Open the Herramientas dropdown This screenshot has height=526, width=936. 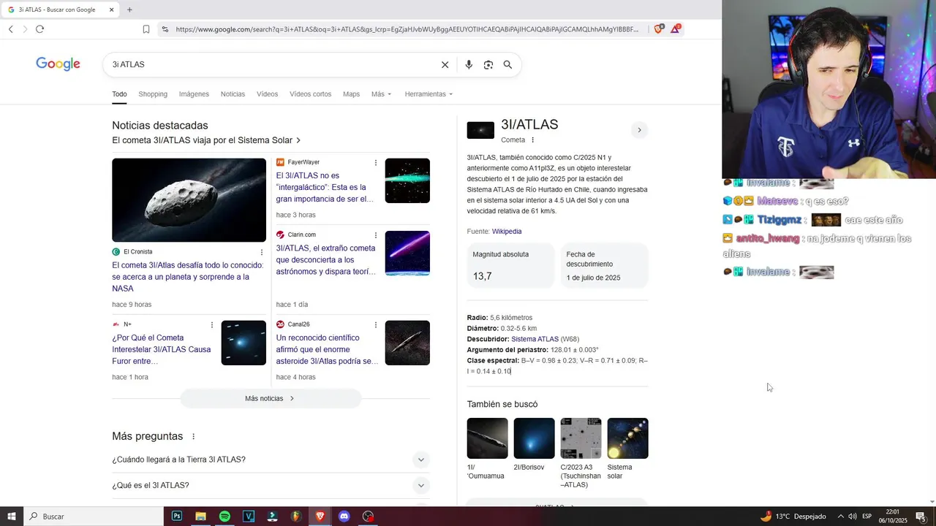click(x=429, y=94)
